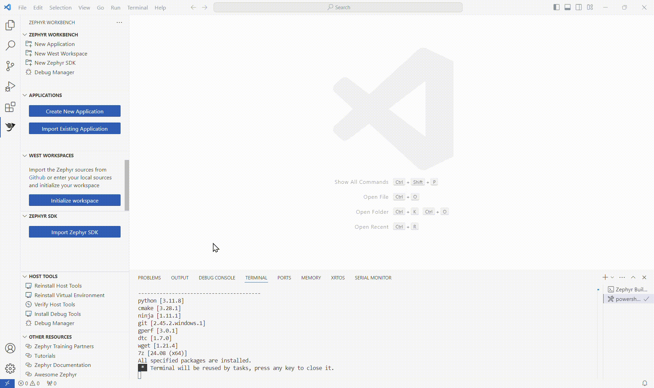Click the Initialize workspace button
The height and width of the screenshot is (388, 654).
tap(75, 200)
